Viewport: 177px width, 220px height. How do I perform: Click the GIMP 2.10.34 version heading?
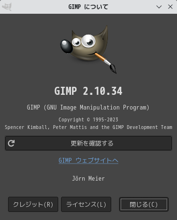coord(88,91)
